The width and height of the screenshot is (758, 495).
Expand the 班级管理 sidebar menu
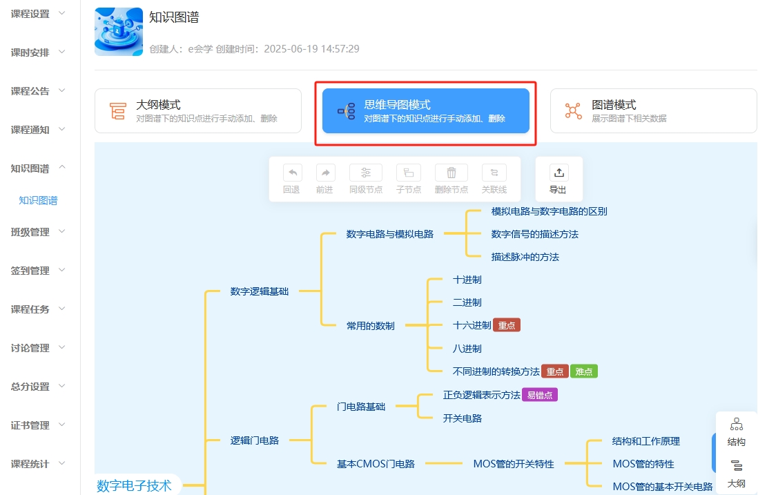click(39, 232)
